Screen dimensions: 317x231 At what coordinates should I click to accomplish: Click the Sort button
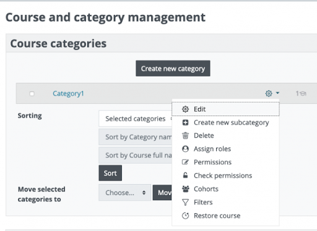click(x=110, y=173)
